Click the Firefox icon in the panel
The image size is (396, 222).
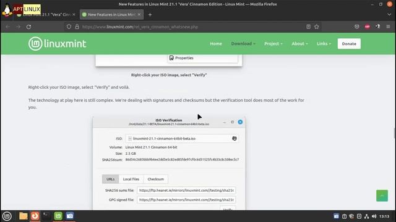point(35,216)
